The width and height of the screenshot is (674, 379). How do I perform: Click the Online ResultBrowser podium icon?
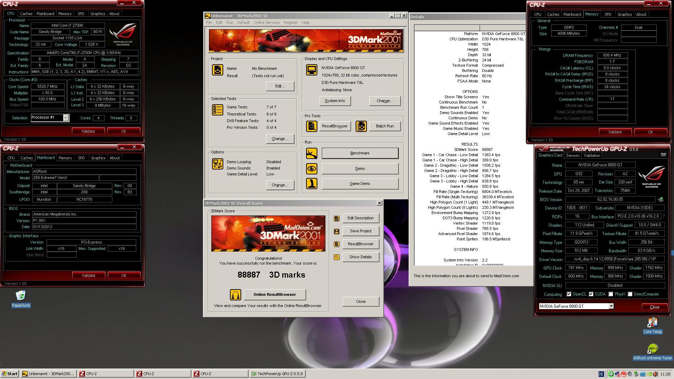pos(235,295)
